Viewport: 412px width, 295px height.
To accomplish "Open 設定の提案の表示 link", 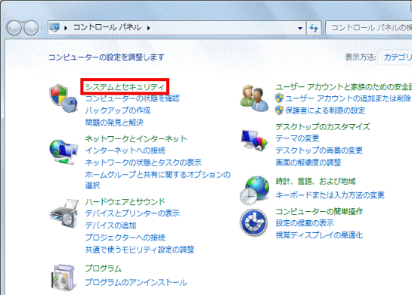I will coord(305,223).
